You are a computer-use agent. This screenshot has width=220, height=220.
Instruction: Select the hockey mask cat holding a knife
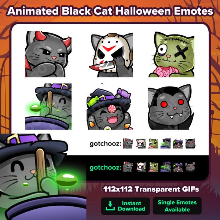click(x=111, y=55)
